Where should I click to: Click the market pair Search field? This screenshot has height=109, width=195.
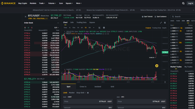(x=183, y=17)
